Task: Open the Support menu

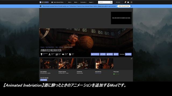Action: [91, 2]
